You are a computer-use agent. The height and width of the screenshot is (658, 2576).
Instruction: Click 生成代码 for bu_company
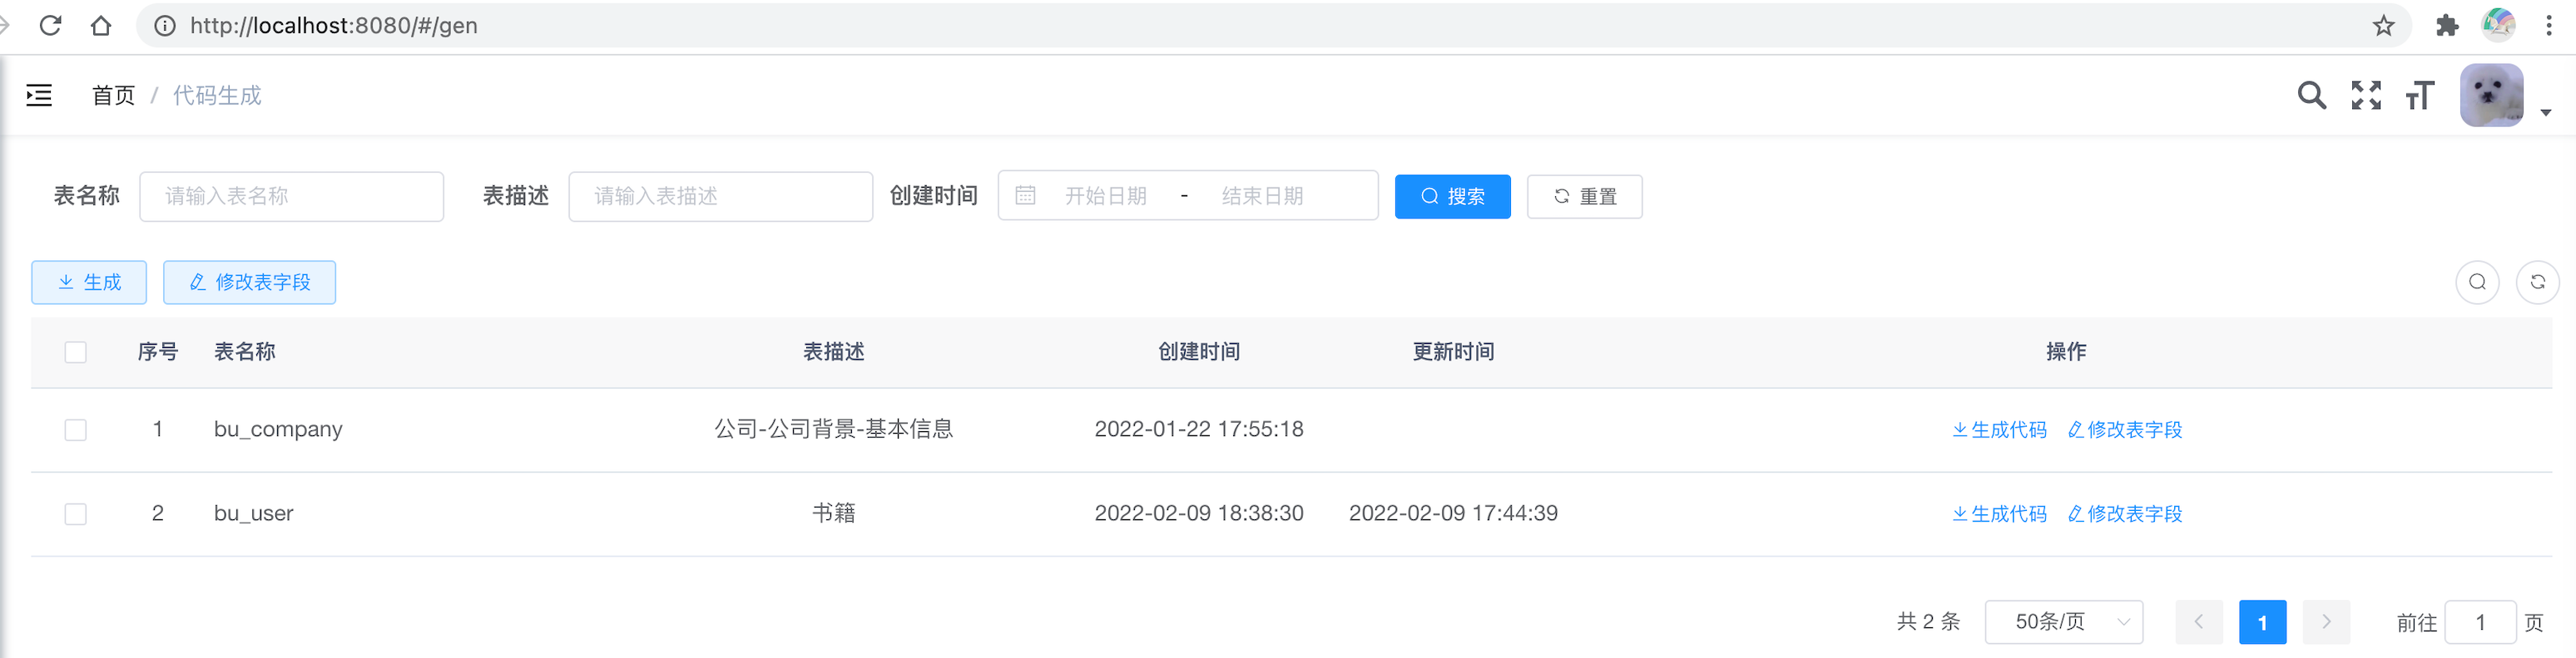pyautogui.click(x=2000, y=430)
